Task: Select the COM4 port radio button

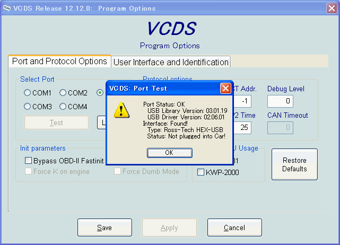Action: pyautogui.click(x=63, y=107)
